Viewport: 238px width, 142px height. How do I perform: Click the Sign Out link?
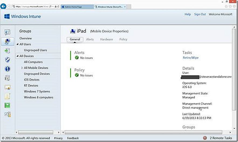[x=200, y=14]
